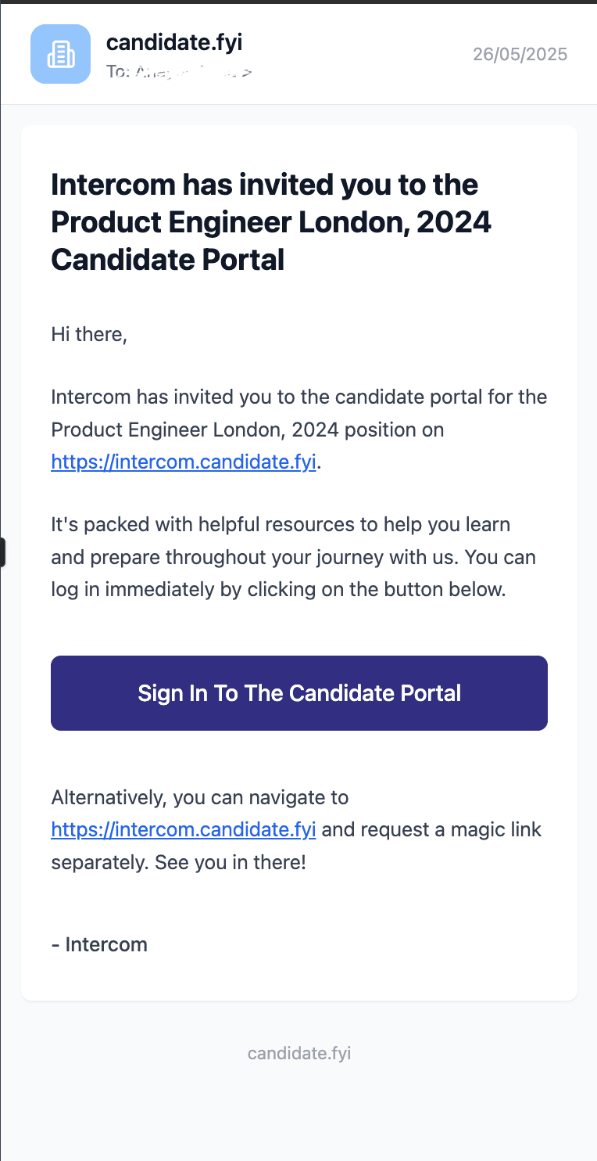Click "It's packed with helpful resources" text
This screenshot has width=597, height=1161.
[280, 524]
